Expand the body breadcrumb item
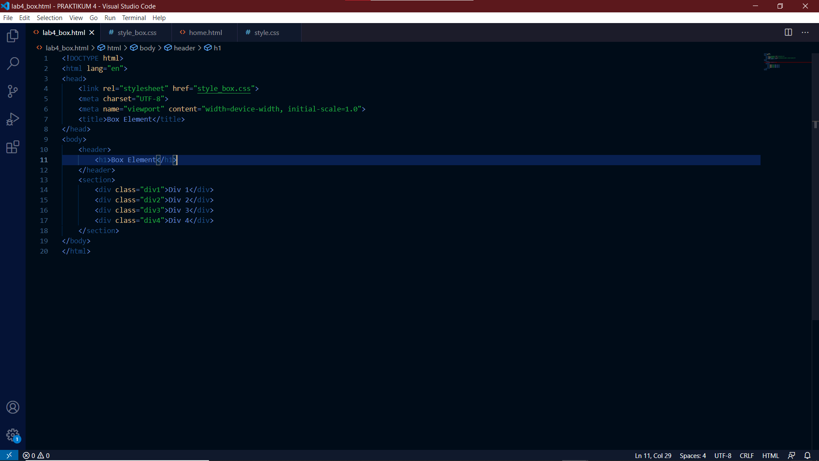This screenshot has width=819, height=461. pyautogui.click(x=143, y=48)
